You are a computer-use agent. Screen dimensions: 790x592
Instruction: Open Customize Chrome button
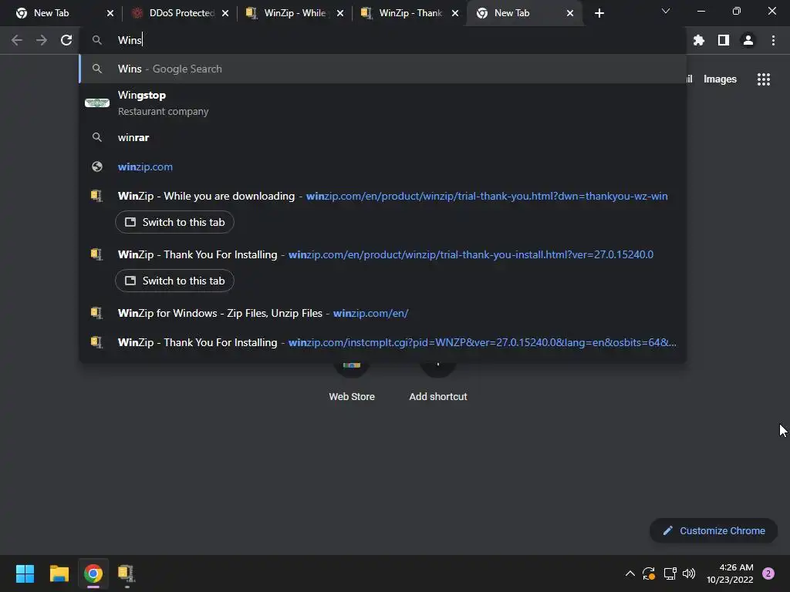click(714, 530)
